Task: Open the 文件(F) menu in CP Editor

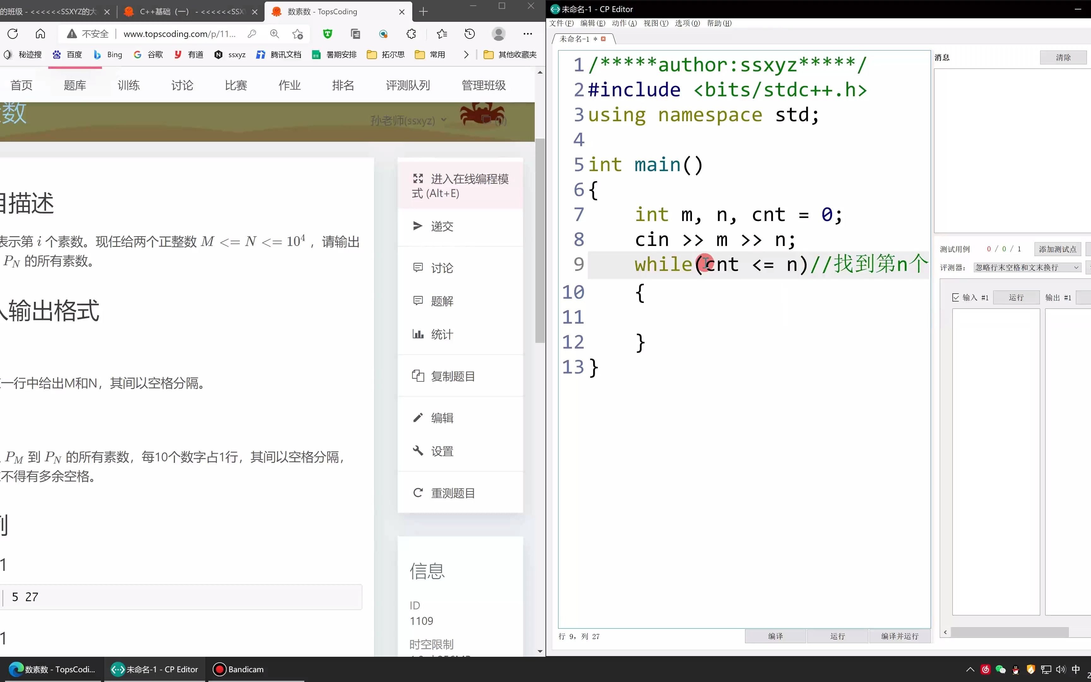Action: pos(561,23)
